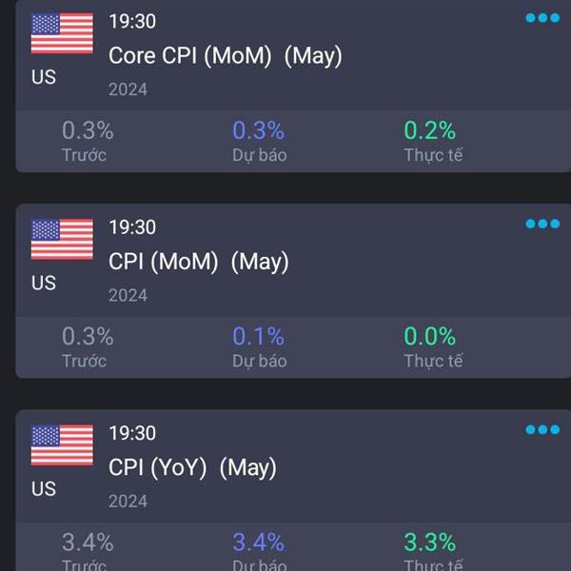Open three-dot menu for CPI (YoY)
571x571 pixels.
[x=542, y=430]
